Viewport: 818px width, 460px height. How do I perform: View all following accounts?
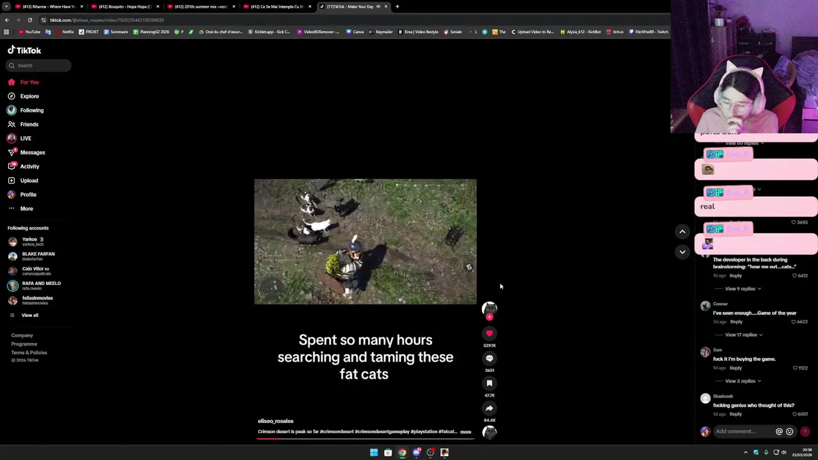tap(24, 315)
